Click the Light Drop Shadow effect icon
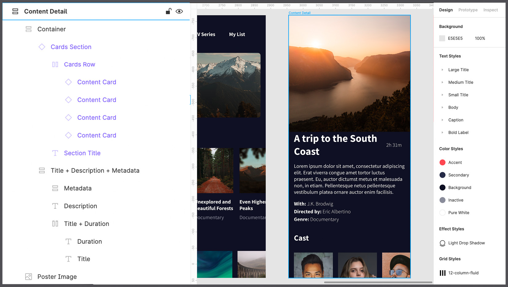Screen dimensions: 508x287 click(442, 243)
